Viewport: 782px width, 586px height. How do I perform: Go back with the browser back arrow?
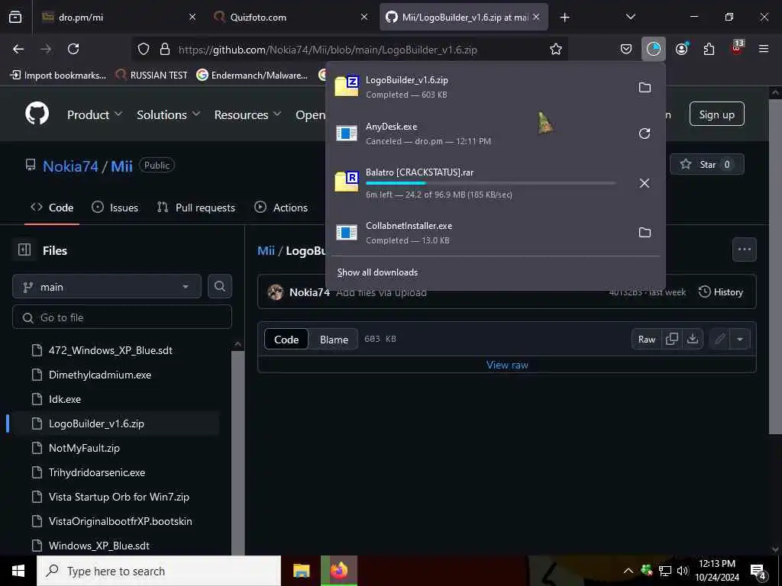18,49
